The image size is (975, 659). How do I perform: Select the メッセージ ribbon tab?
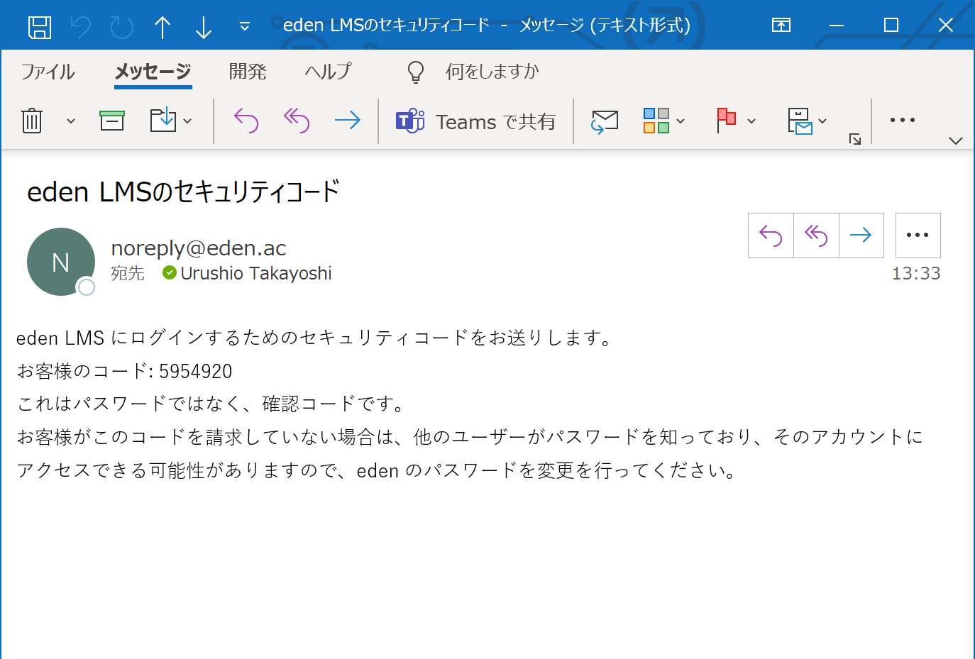(x=153, y=72)
